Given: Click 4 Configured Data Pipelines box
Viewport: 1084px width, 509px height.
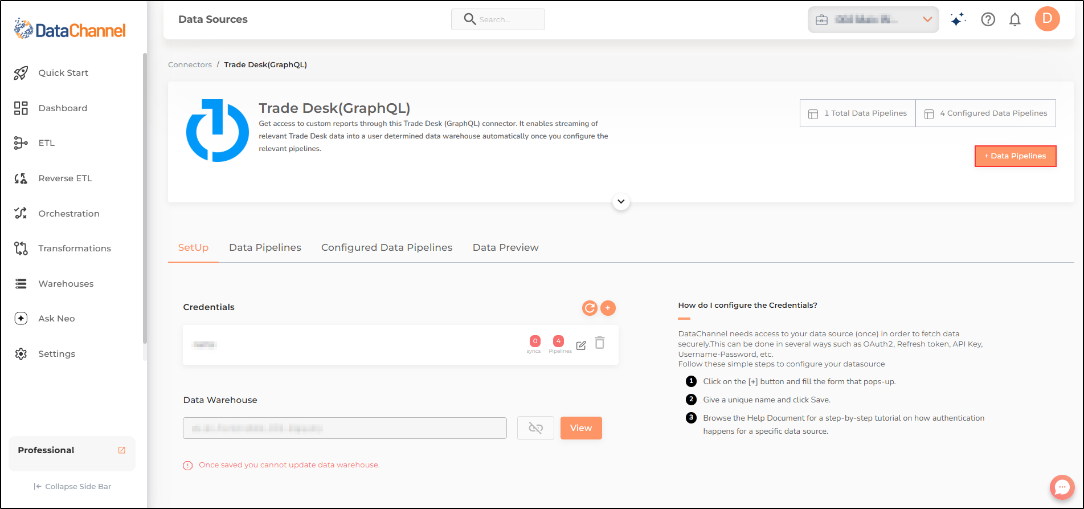Looking at the screenshot, I should 985,113.
